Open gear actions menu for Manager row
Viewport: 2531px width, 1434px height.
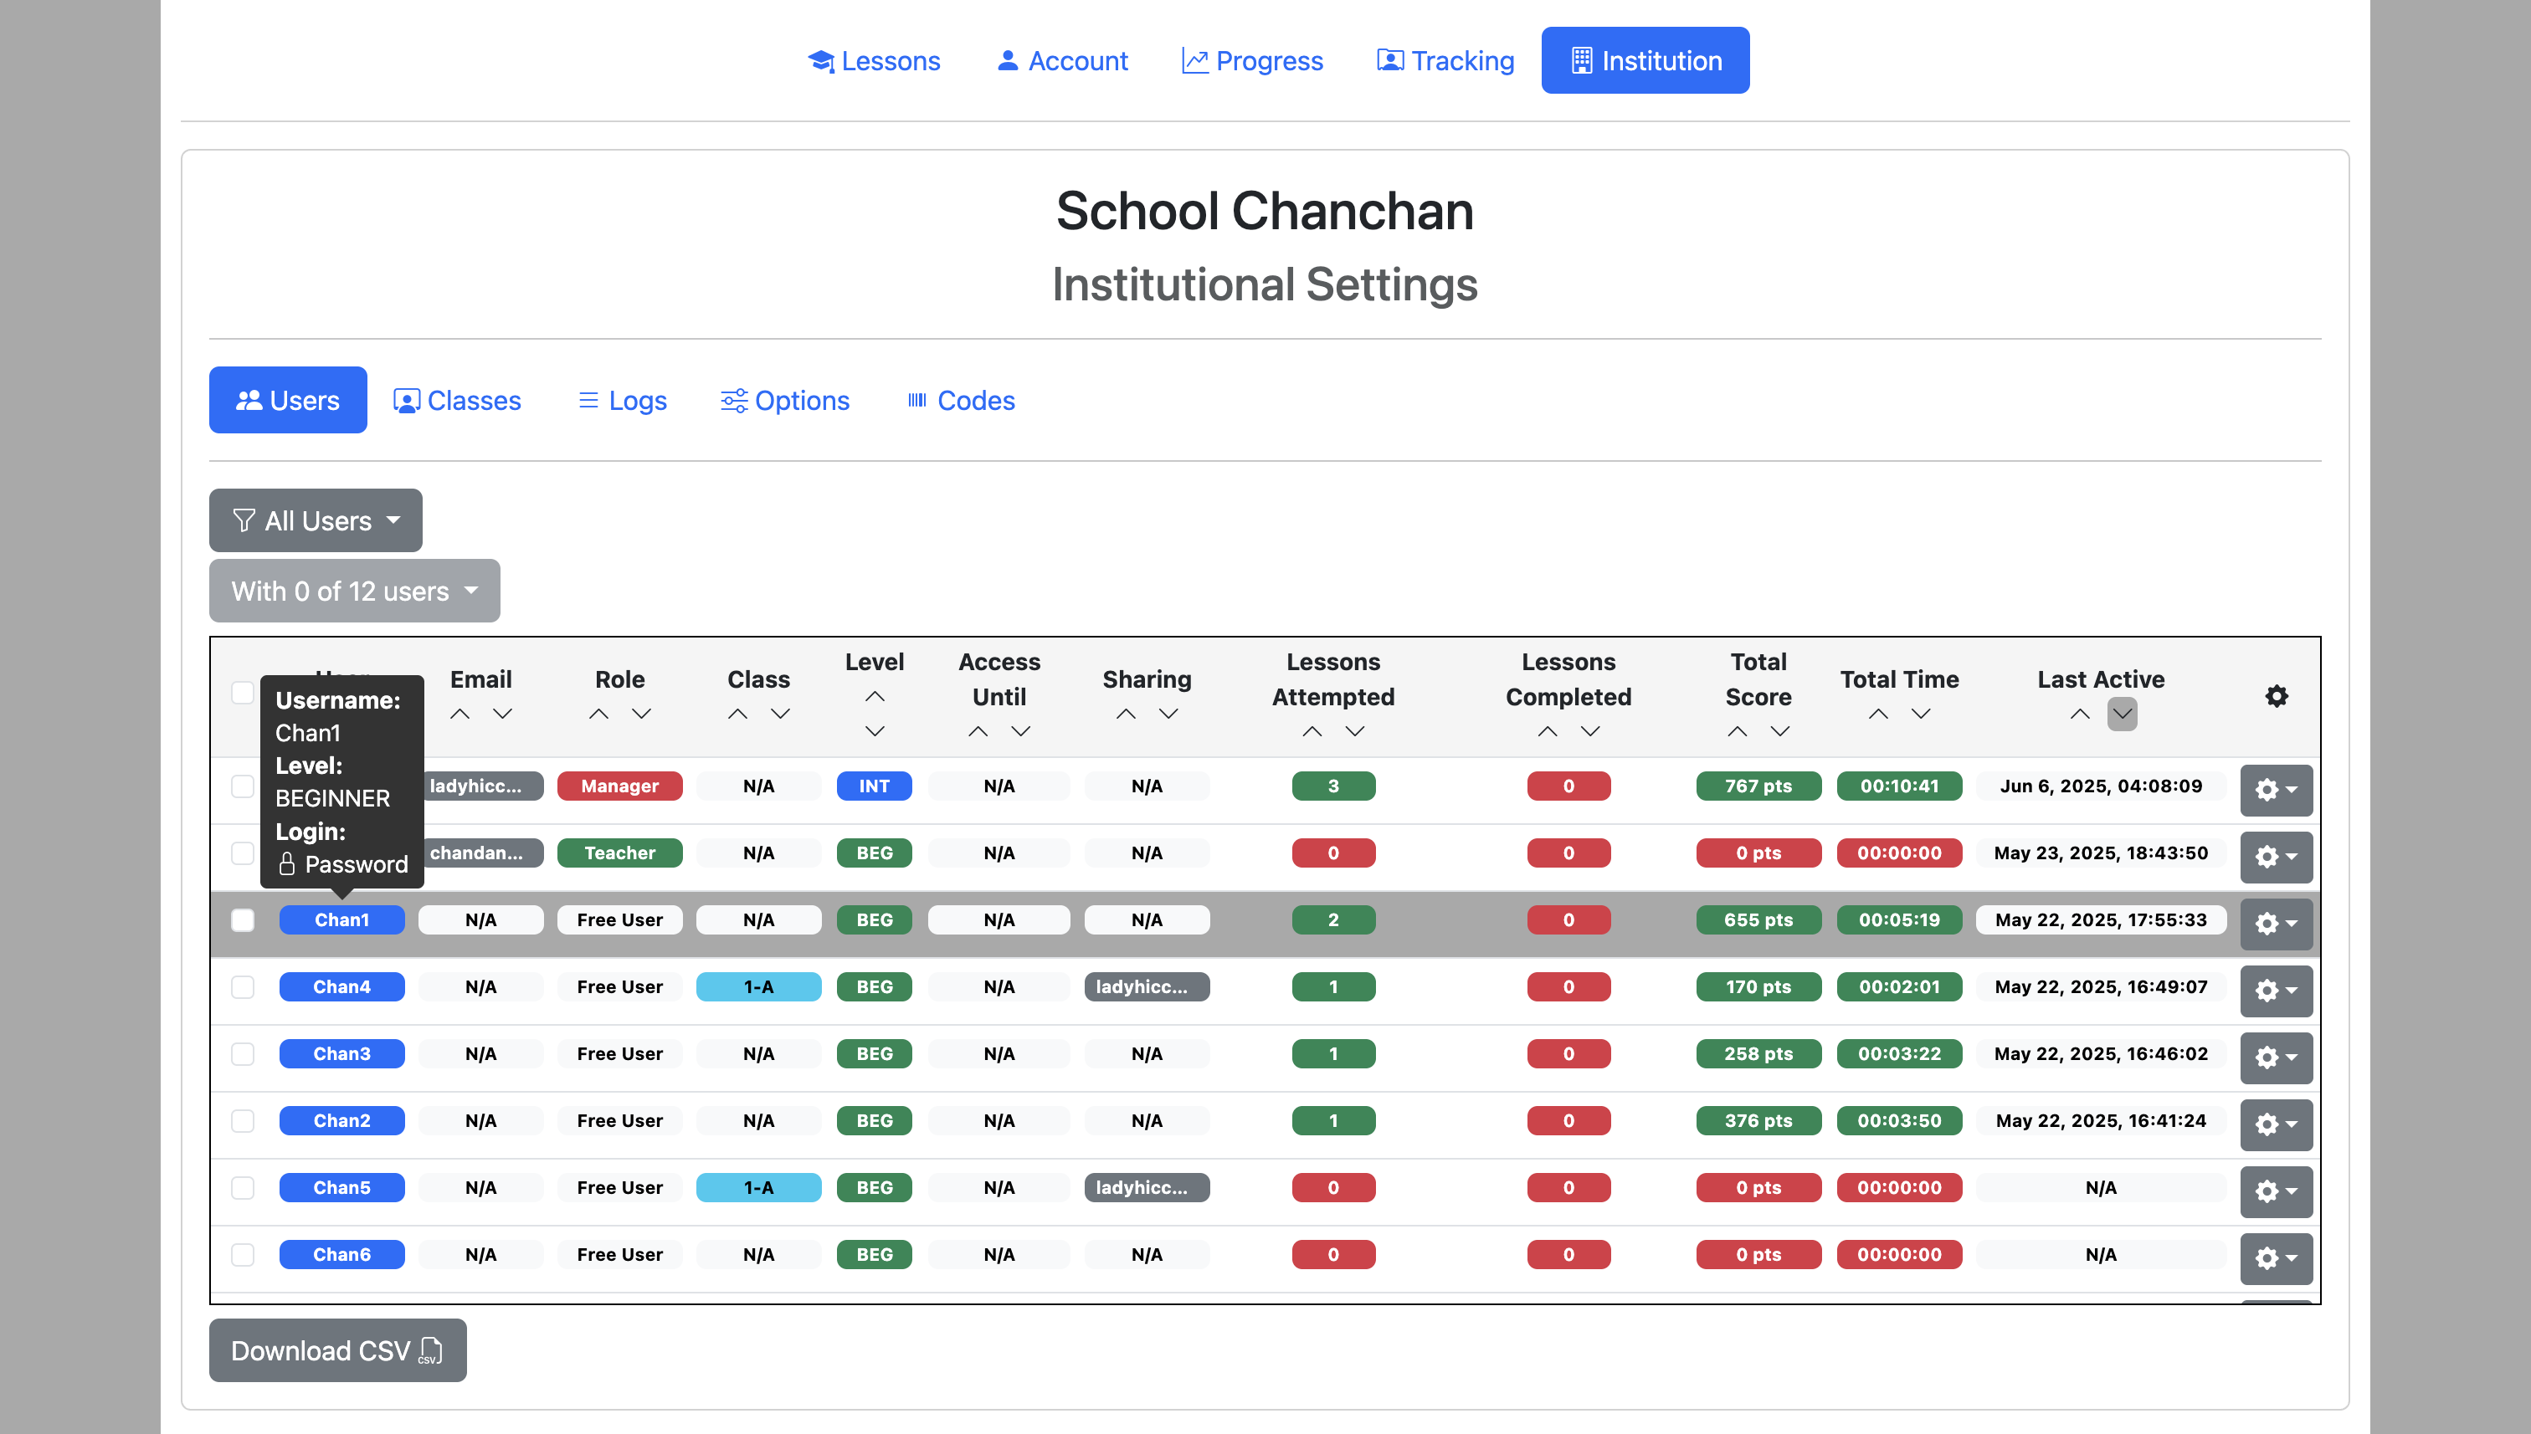pyautogui.click(x=2276, y=790)
